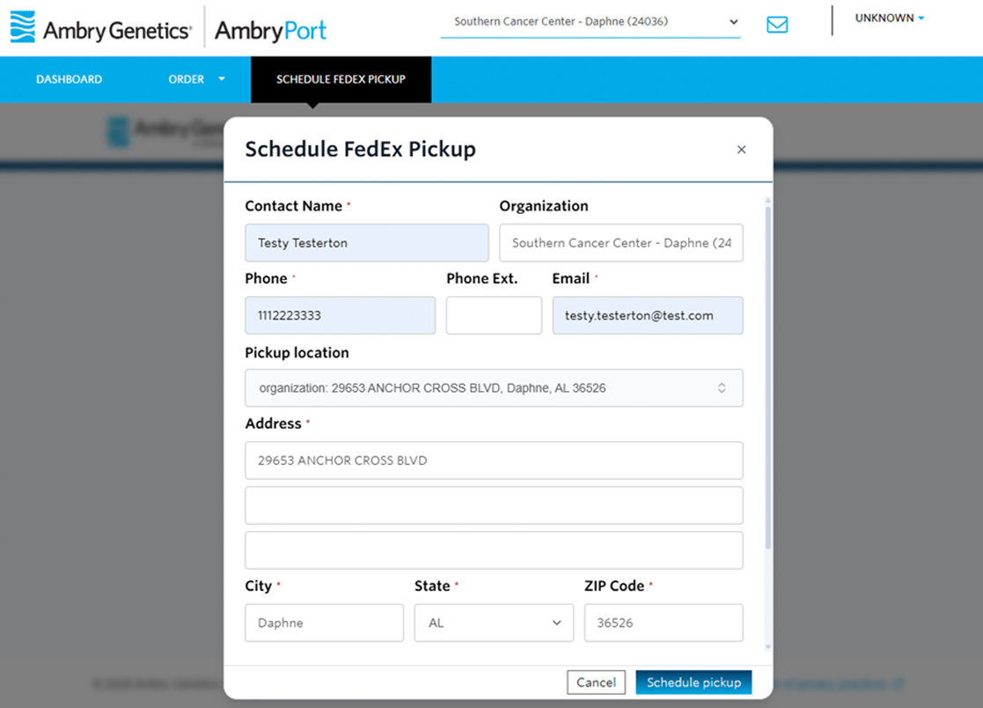Expand the ORDER menu arrow
Screen dimensions: 983x708
tap(221, 79)
